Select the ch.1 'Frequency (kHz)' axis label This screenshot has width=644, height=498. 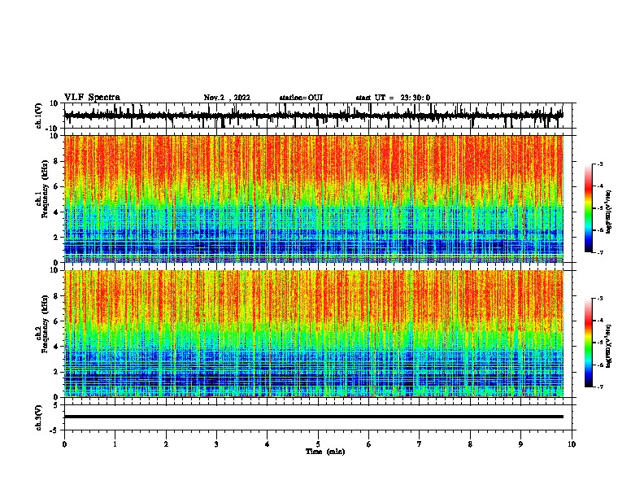(x=45, y=190)
